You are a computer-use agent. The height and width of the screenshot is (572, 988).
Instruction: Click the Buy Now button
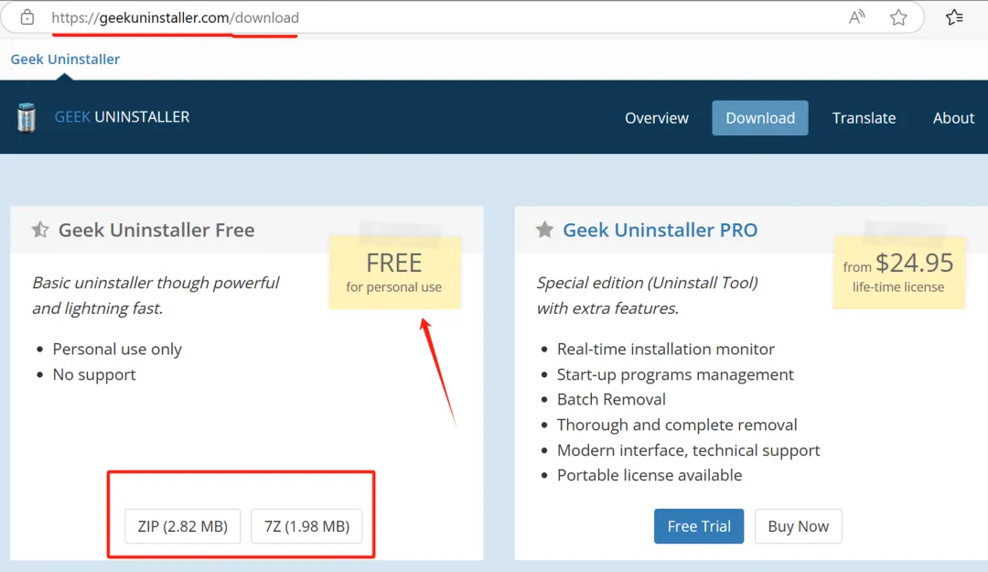tap(799, 526)
